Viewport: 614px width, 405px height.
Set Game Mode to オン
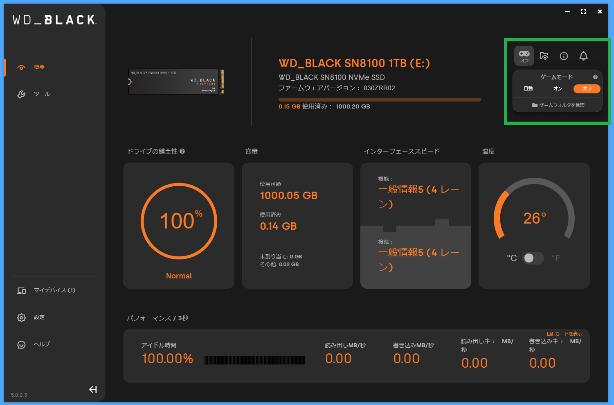pos(558,88)
